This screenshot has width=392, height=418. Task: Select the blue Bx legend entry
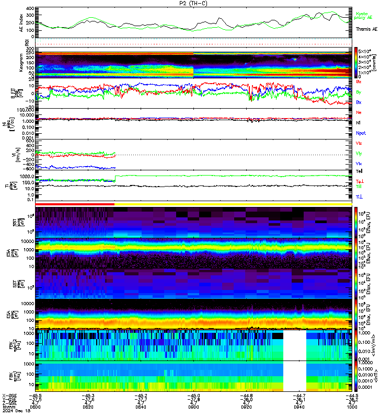(x=359, y=102)
